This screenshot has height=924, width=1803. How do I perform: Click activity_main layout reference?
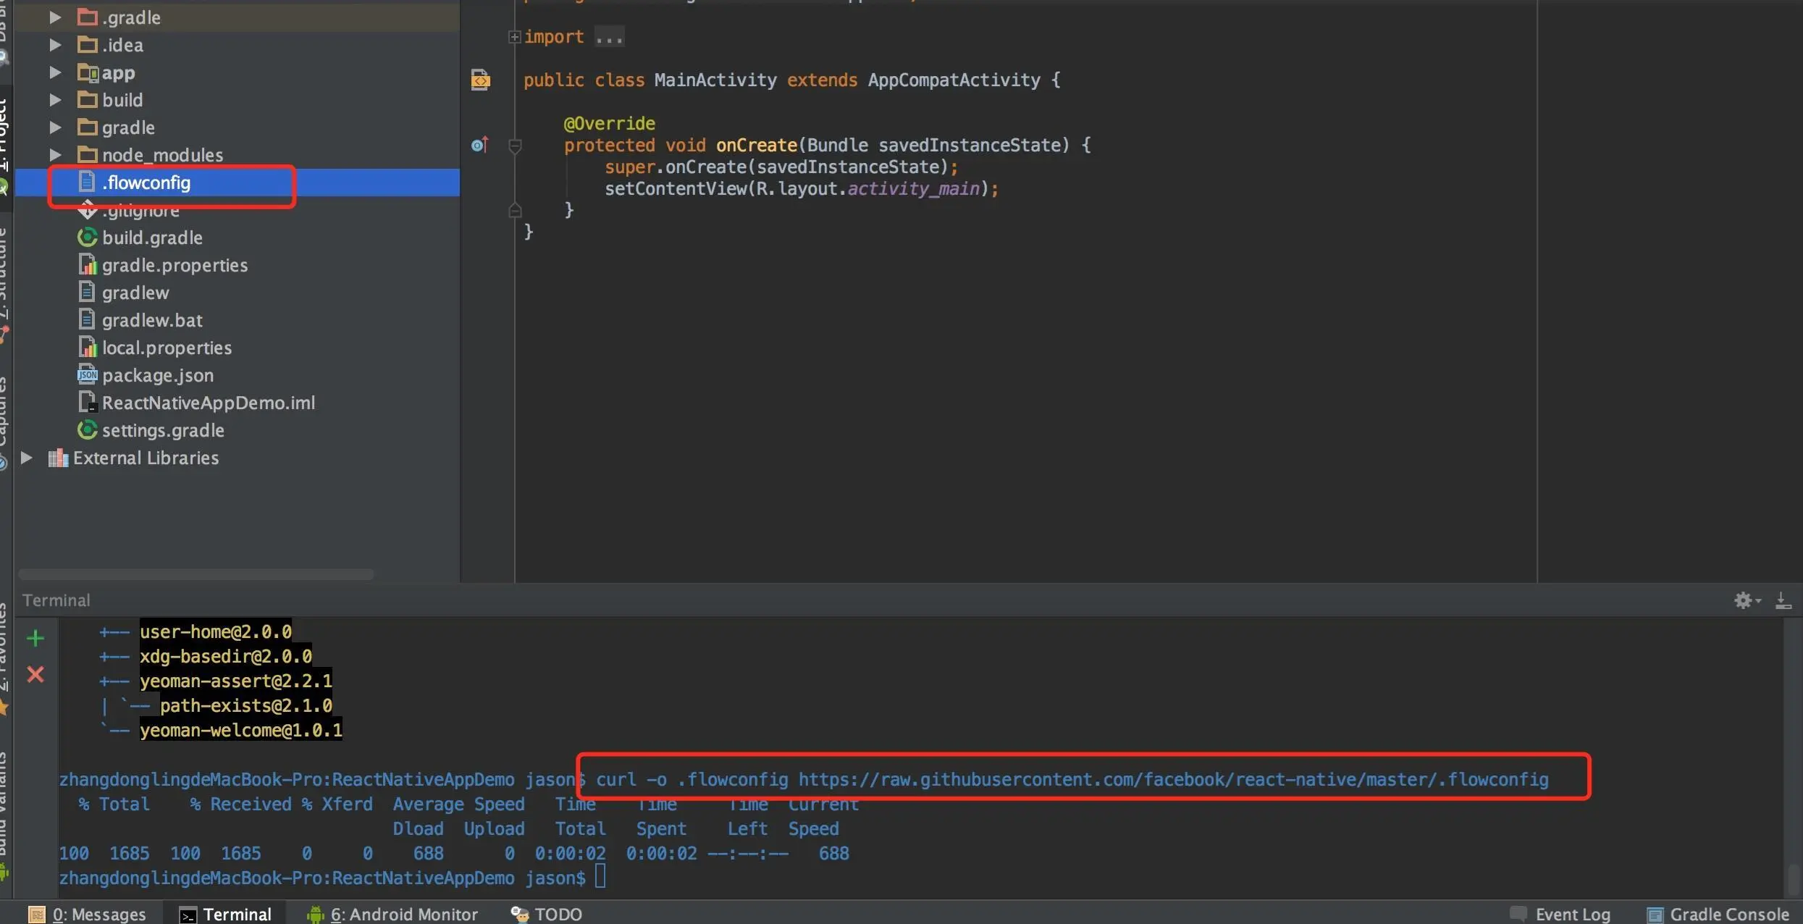tap(913, 189)
